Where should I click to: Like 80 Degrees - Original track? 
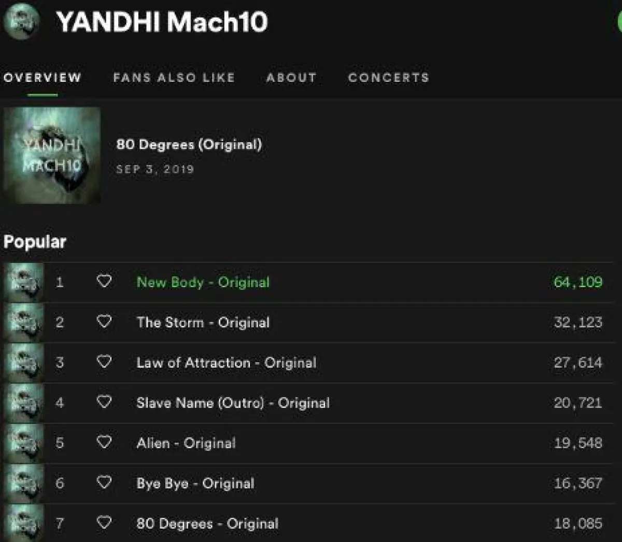(104, 523)
